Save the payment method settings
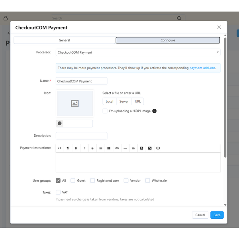The image size is (239, 239). point(217,215)
